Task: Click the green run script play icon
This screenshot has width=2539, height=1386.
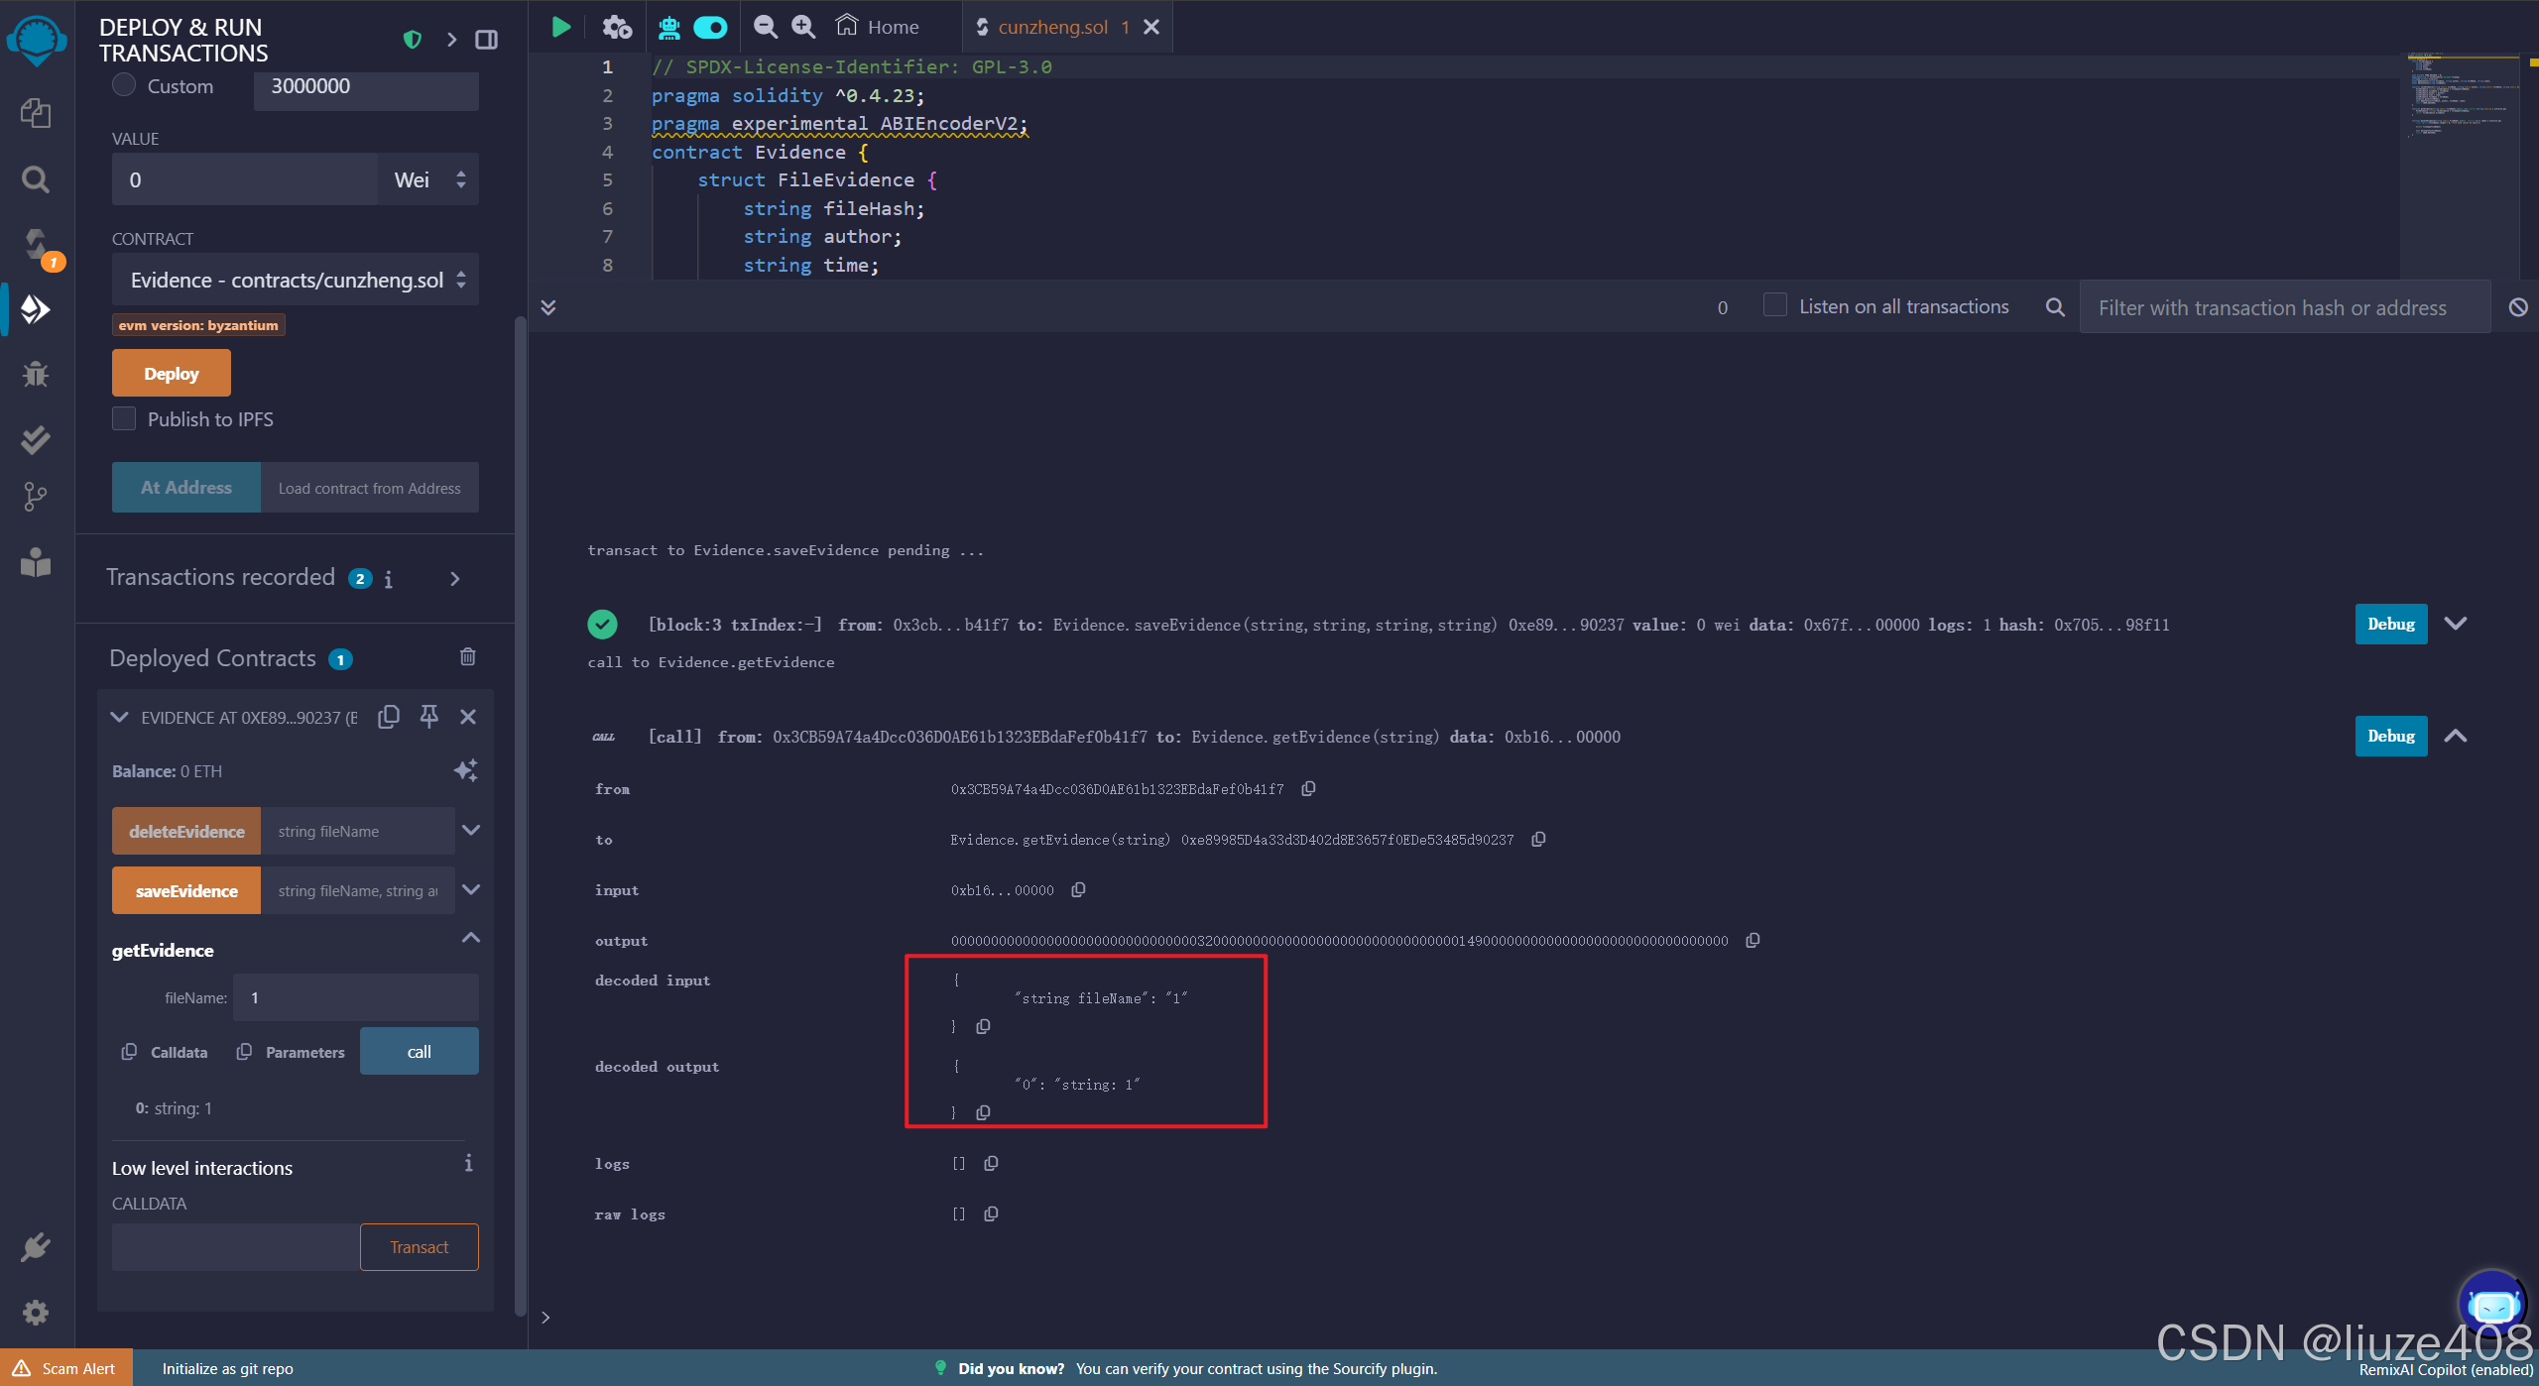Action: [x=561, y=27]
